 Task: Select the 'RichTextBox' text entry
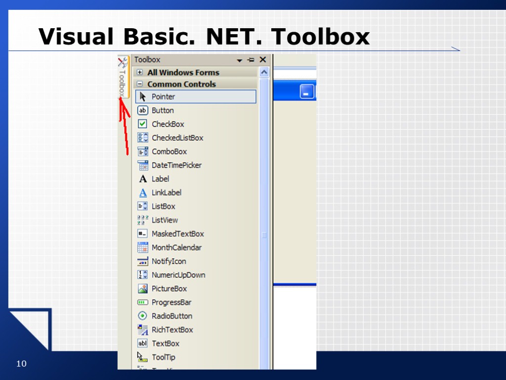tap(172, 330)
